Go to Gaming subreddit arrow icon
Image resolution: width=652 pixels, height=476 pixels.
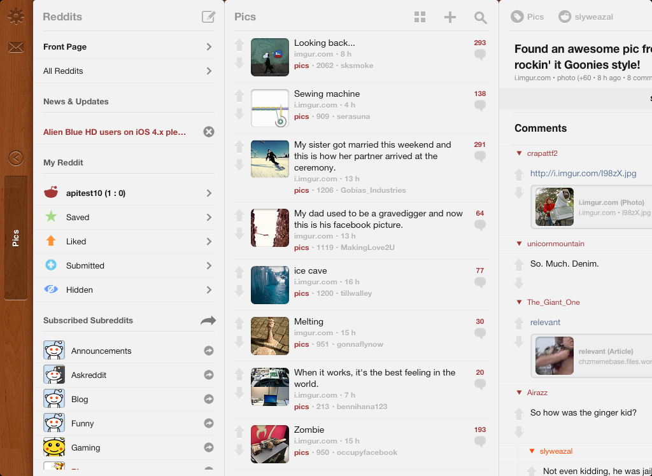[209, 447]
